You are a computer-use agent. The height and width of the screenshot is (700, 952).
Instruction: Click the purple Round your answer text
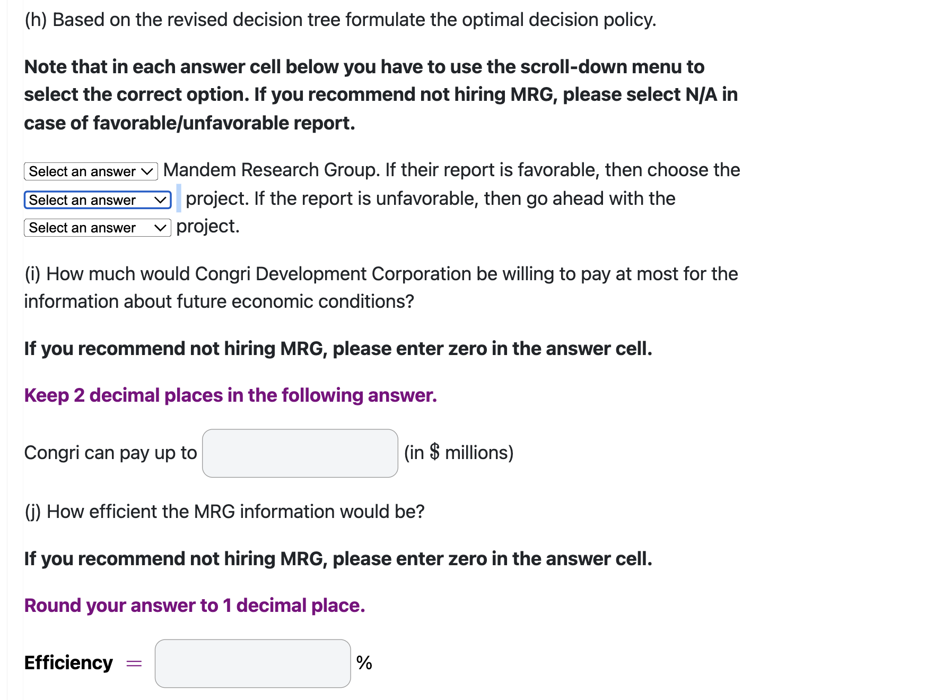click(x=195, y=606)
